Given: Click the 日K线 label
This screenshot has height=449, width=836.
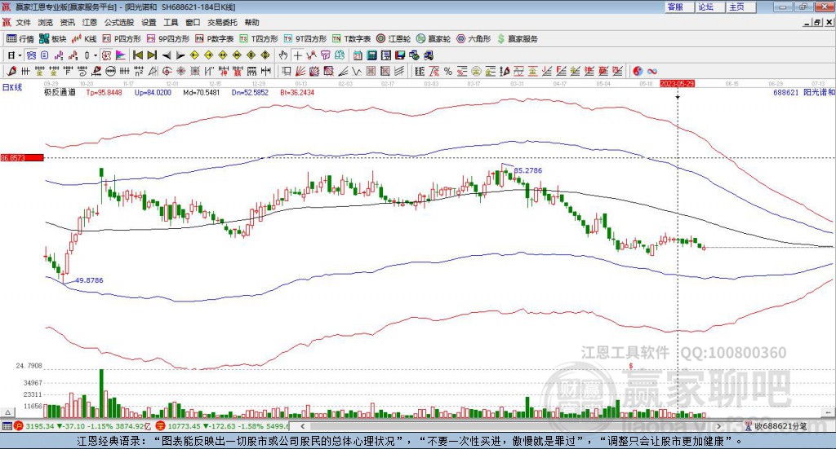Looking at the screenshot, I should 12,87.
